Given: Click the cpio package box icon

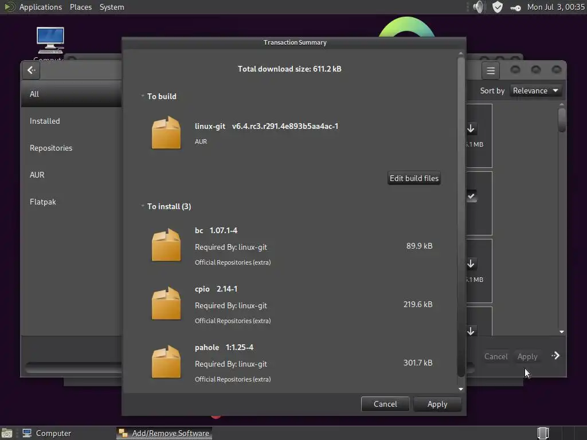Looking at the screenshot, I should point(166,304).
